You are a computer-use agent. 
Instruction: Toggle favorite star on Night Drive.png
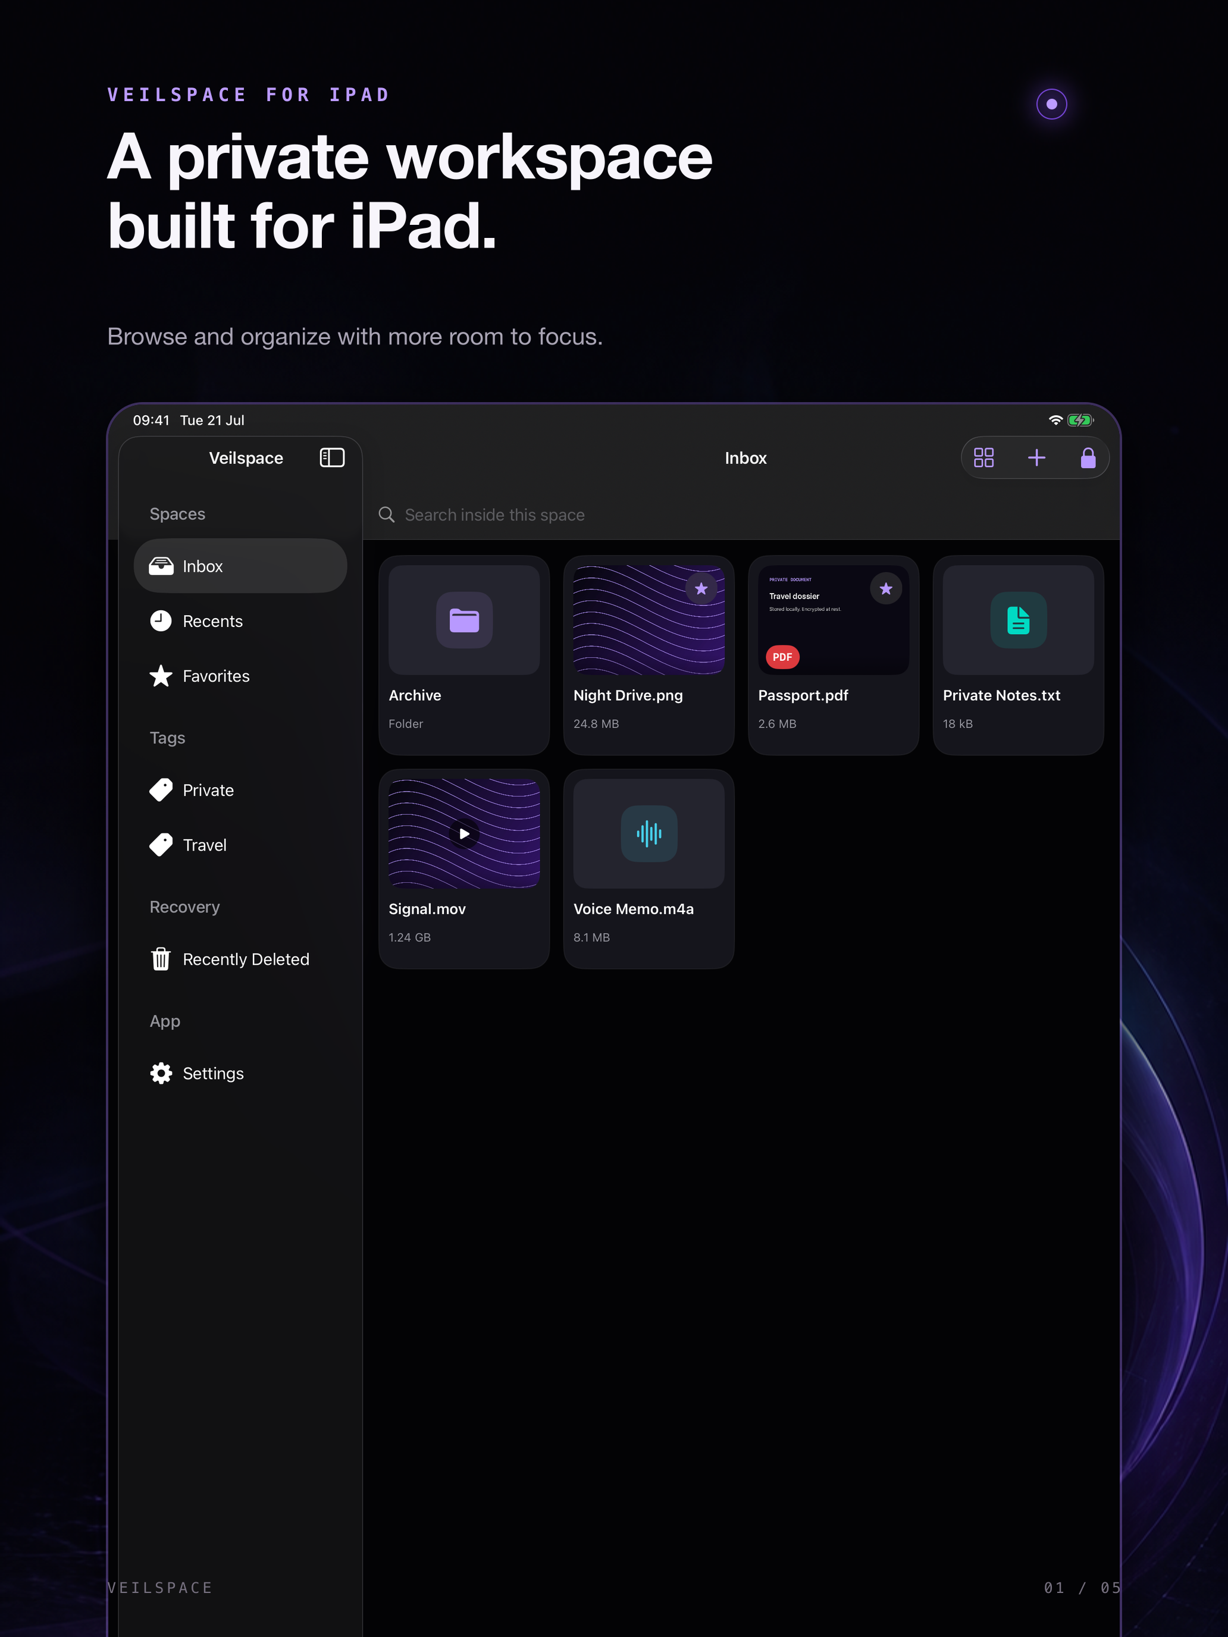[701, 589]
